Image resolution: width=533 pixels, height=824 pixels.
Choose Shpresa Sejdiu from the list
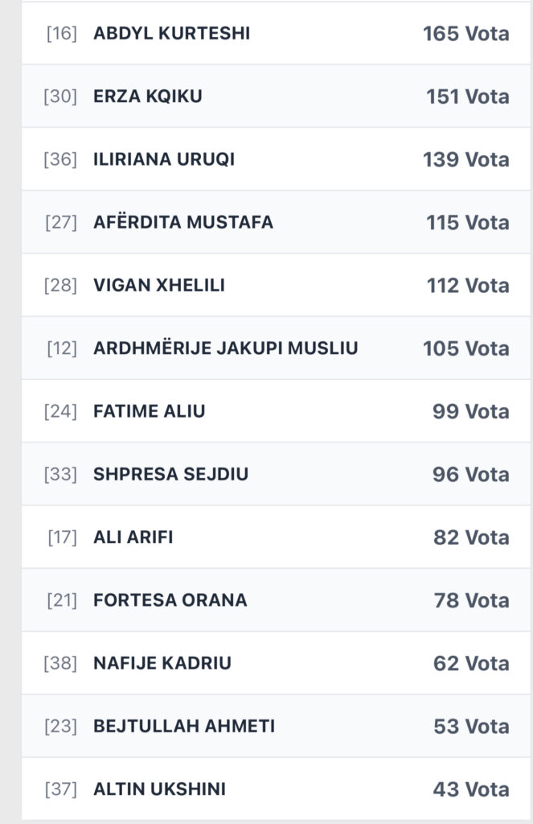pos(170,474)
